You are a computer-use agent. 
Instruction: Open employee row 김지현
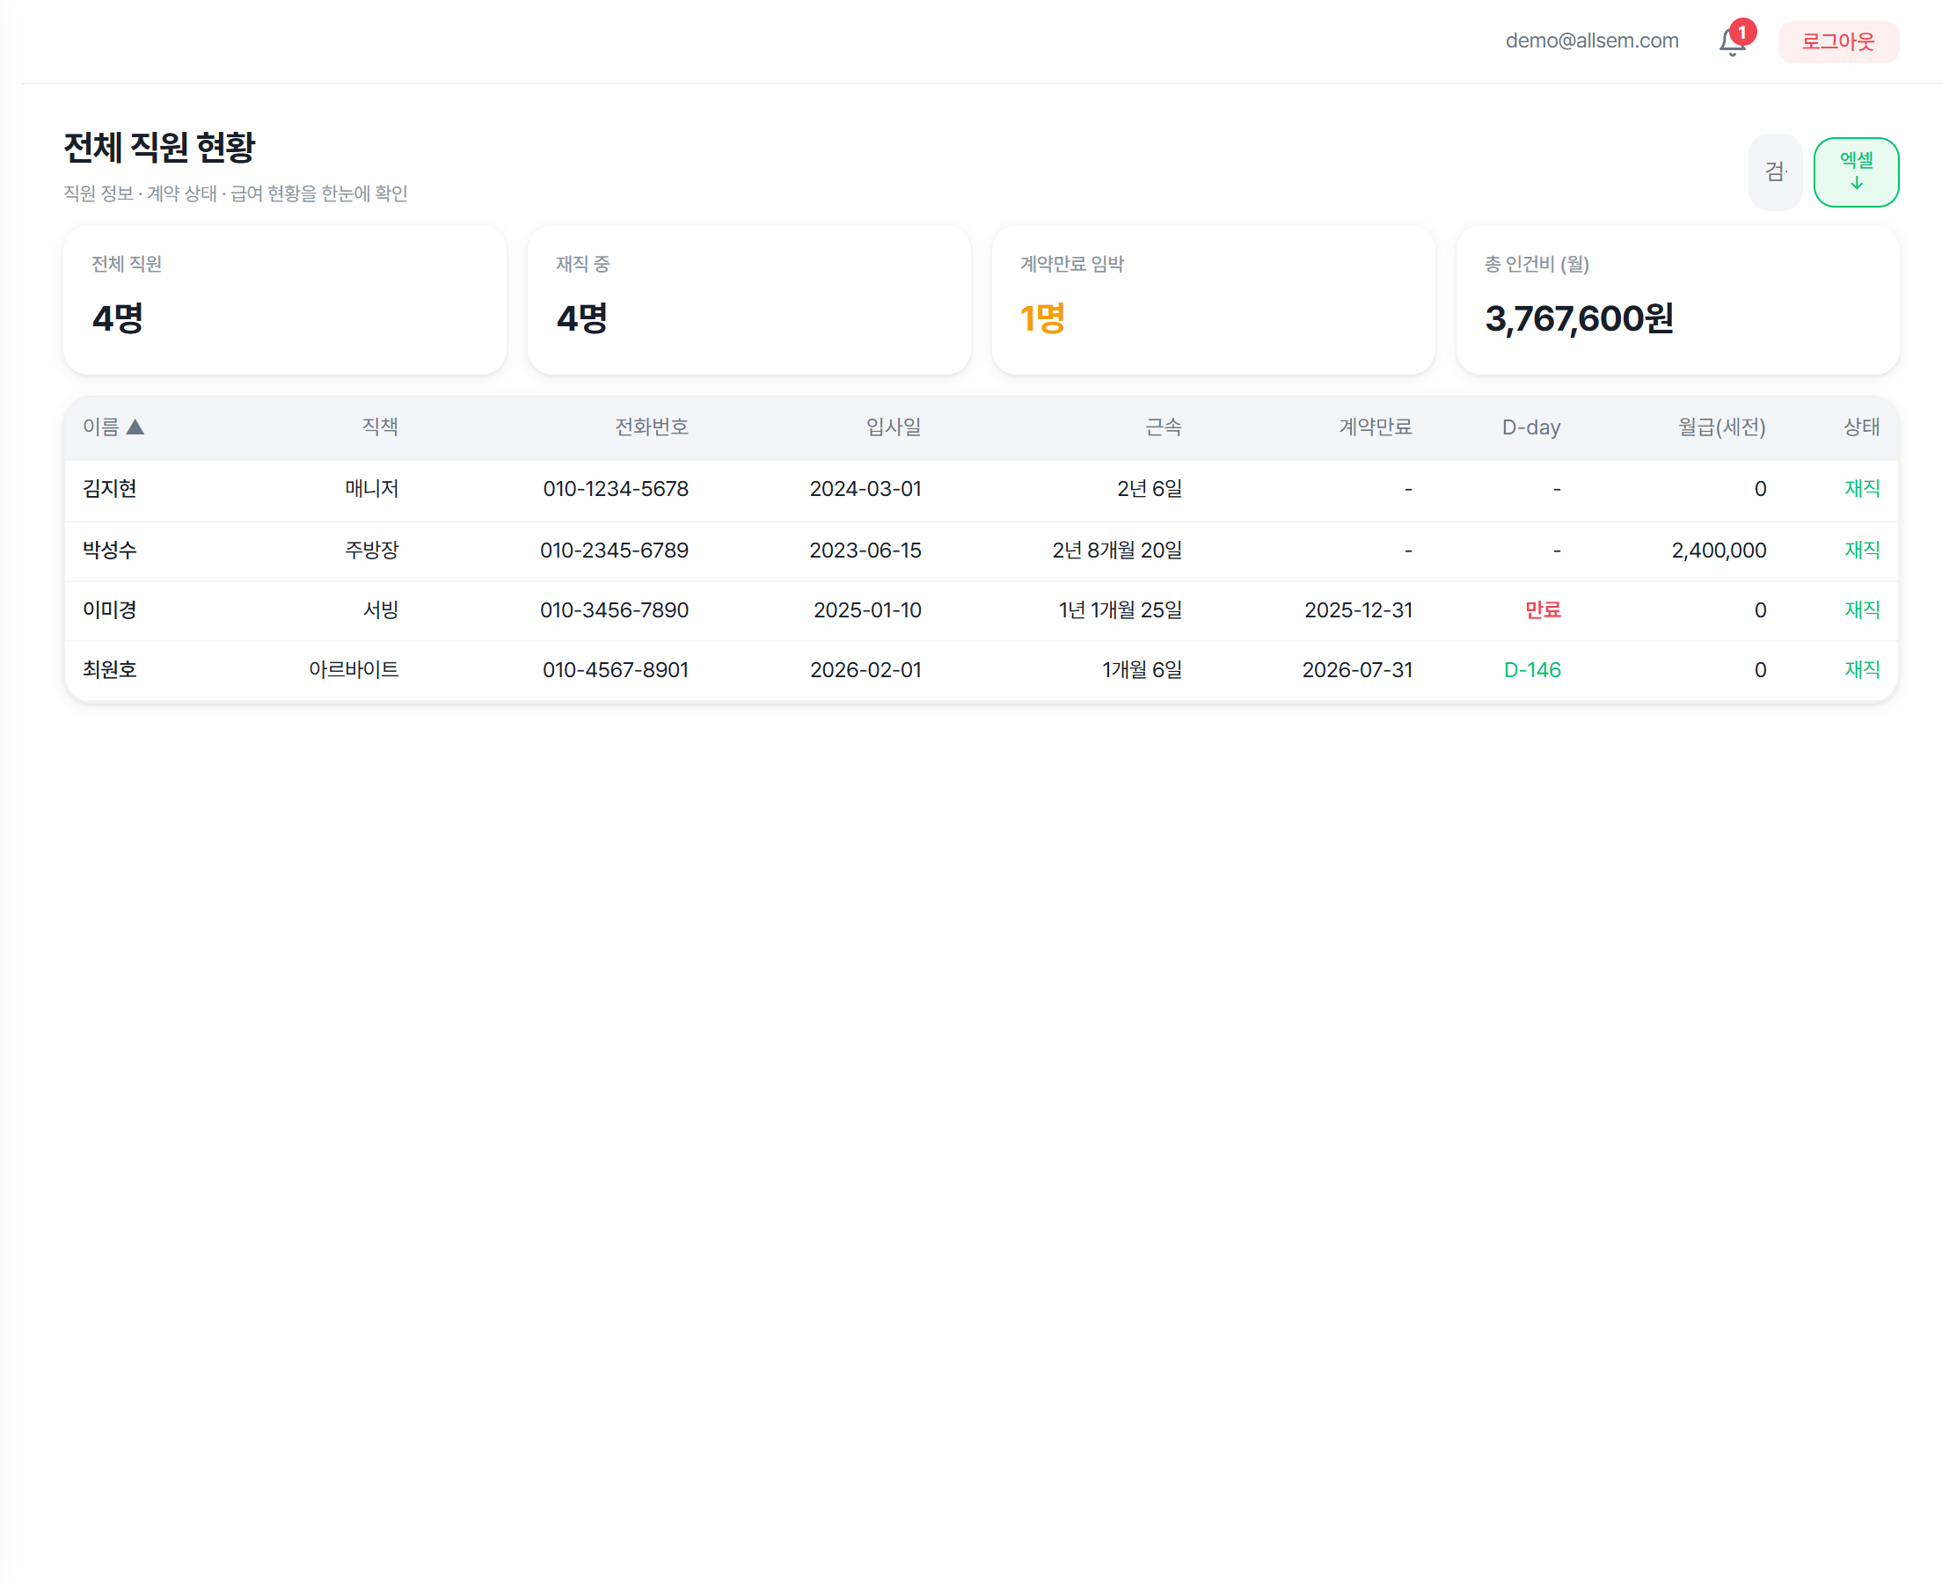[109, 489]
